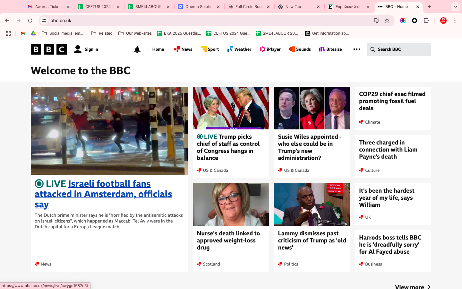
Task: Open the Google apps grid shortcut
Action: pos(8,33)
